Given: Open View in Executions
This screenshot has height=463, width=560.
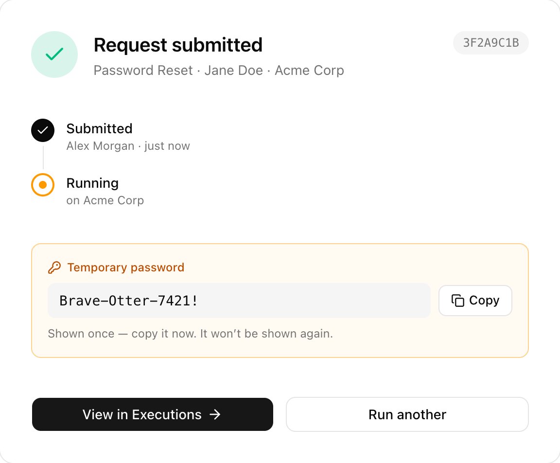Looking at the screenshot, I should pos(153,414).
